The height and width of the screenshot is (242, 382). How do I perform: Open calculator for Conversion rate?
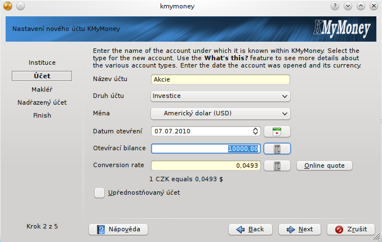tap(277, 165)
